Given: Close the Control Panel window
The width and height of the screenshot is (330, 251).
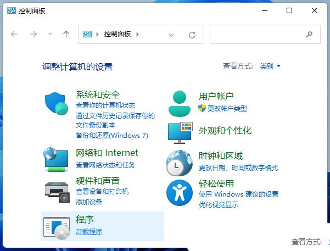Looking at the screenshot, I should (x=315, y=10).
